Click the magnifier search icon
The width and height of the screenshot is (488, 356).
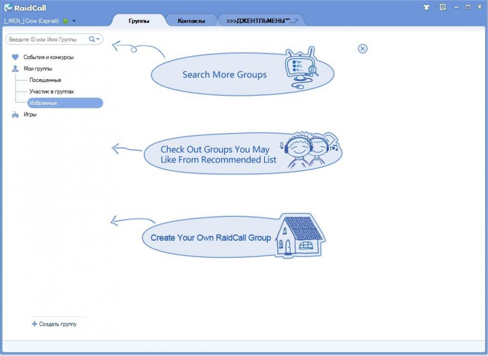click(x=92, y=39)
